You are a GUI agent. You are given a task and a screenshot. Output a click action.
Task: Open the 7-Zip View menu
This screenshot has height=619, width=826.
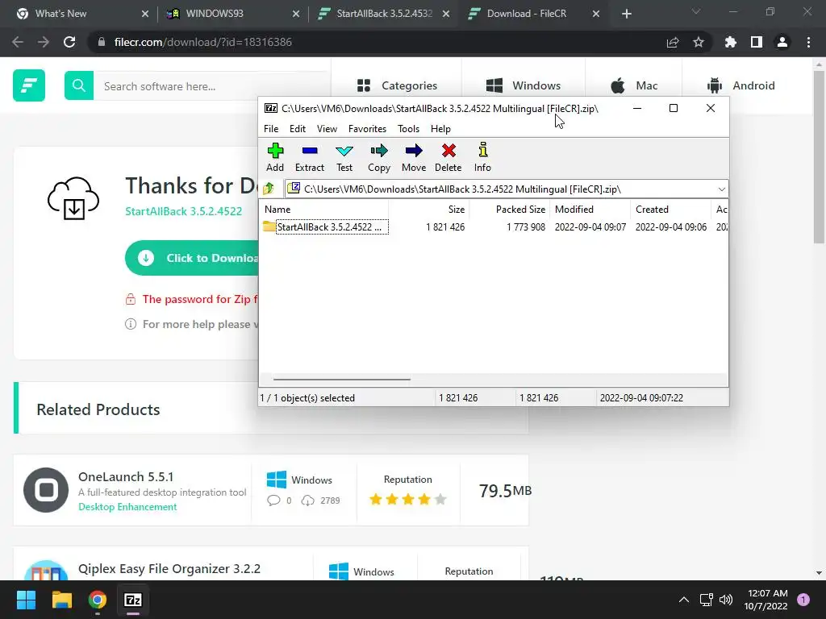[x=327, y=129]
